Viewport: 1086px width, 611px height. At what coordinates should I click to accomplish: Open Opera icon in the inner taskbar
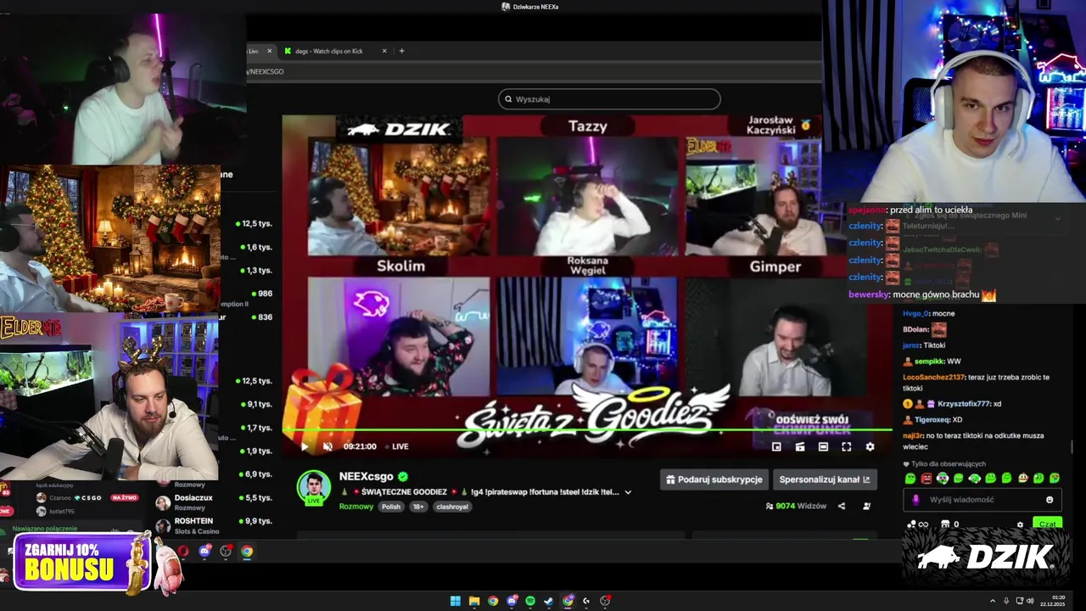(183, 552)
